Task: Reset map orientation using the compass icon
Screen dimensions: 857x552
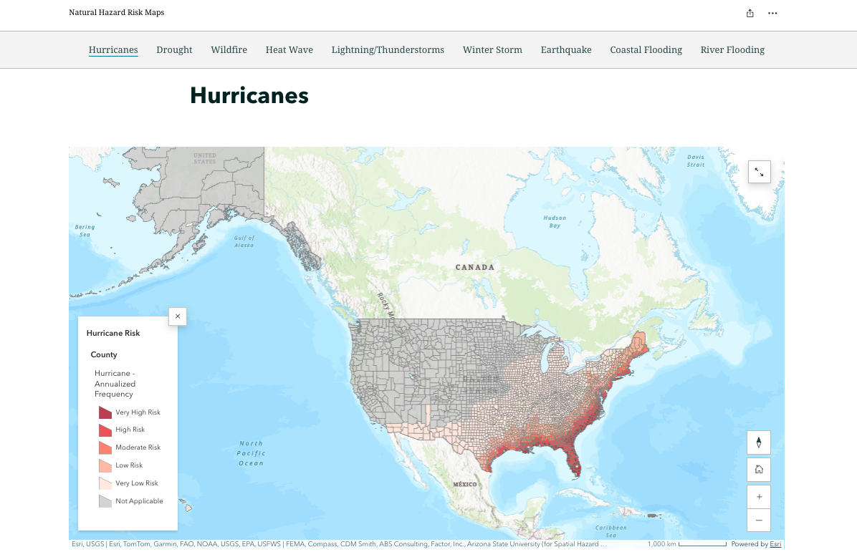Action: [x=759, y=442]
